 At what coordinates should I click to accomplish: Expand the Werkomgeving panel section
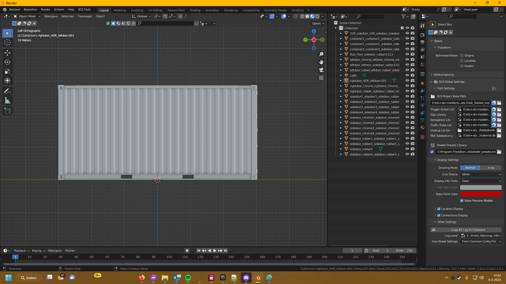tap(443, 75)
